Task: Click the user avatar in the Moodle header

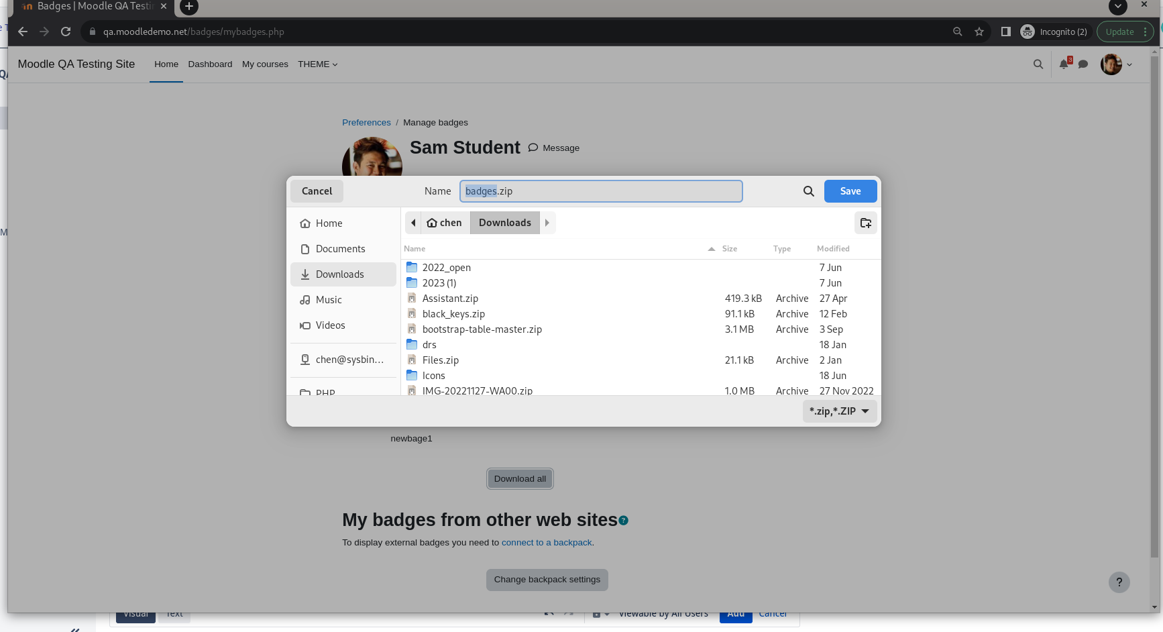Action: 1111,64
